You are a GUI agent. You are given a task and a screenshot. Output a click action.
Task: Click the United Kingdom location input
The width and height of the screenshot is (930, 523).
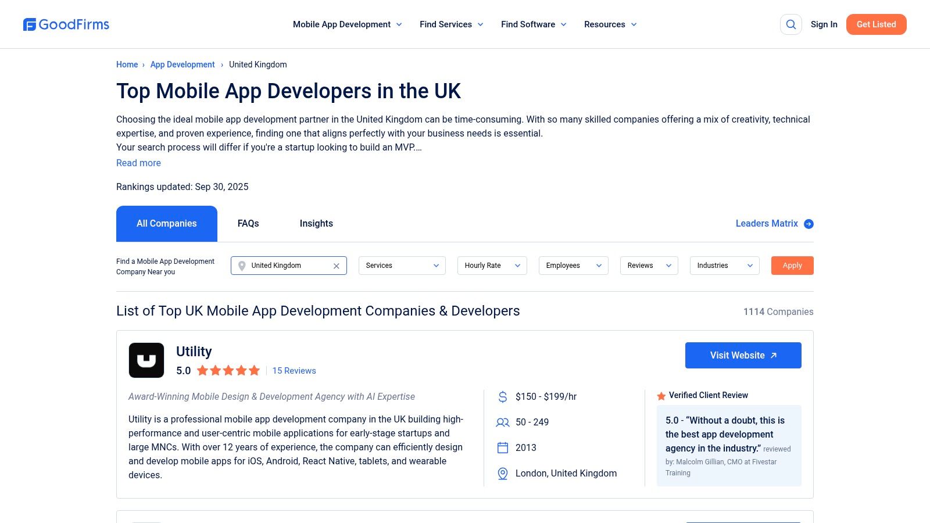point(289,266)
